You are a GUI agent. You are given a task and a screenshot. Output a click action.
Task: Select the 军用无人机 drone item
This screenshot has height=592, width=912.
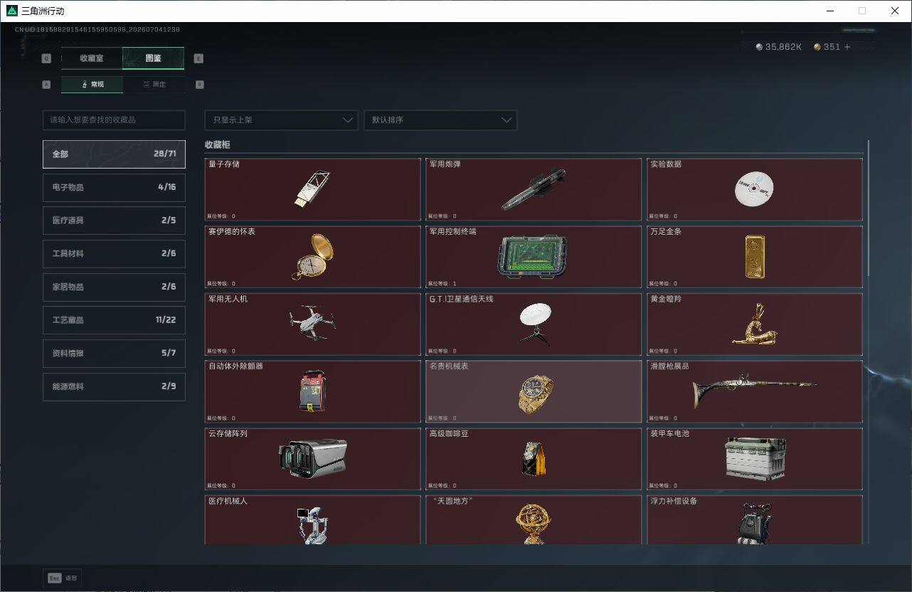click(312, 324)
